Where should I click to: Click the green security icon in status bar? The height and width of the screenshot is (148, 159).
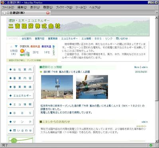click(x=151, y=145)
